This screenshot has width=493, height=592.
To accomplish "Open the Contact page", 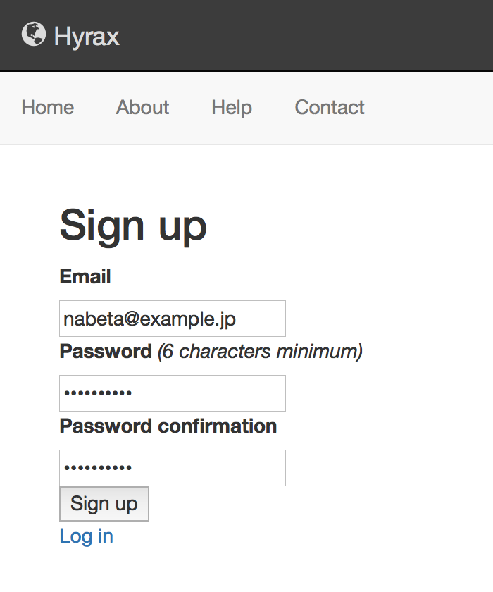I will [330, 107].
